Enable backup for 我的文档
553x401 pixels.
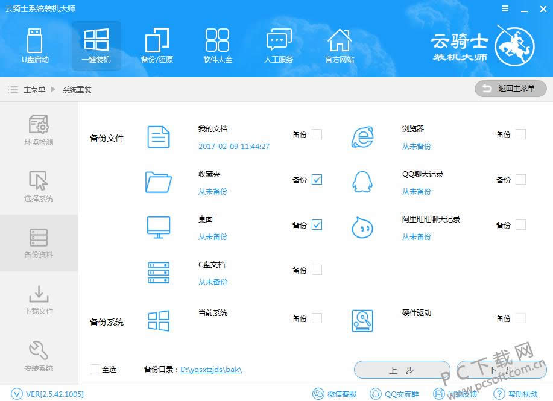[x=317, y=134]
